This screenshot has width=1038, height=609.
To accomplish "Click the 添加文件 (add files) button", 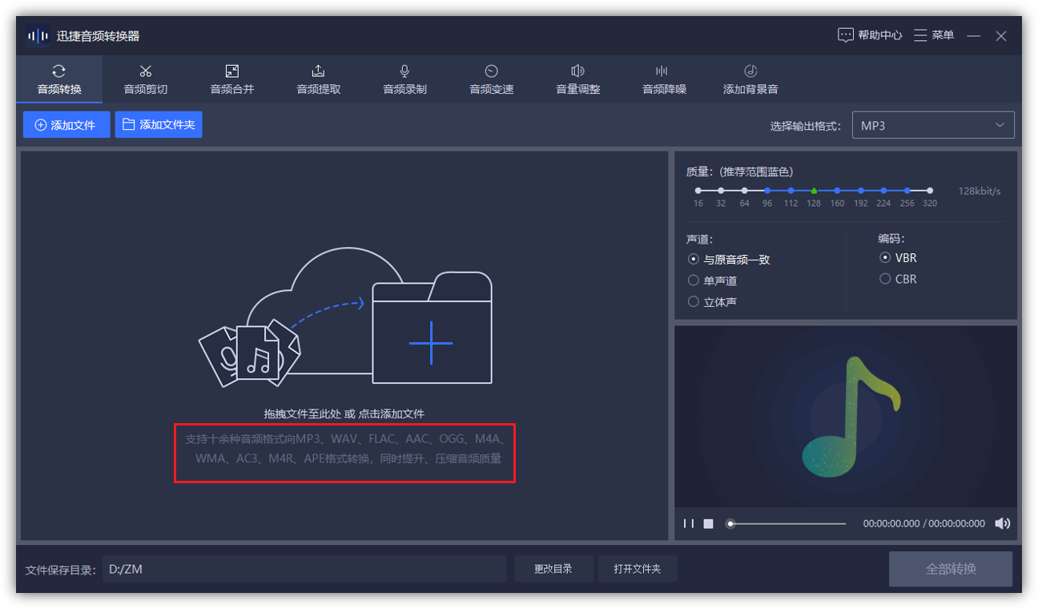I will click(x=66, y=125).
